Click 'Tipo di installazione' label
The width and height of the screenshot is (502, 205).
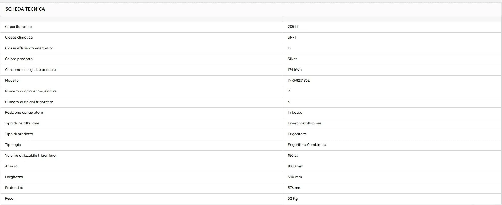pyautogui.click(x=22, y=123)
